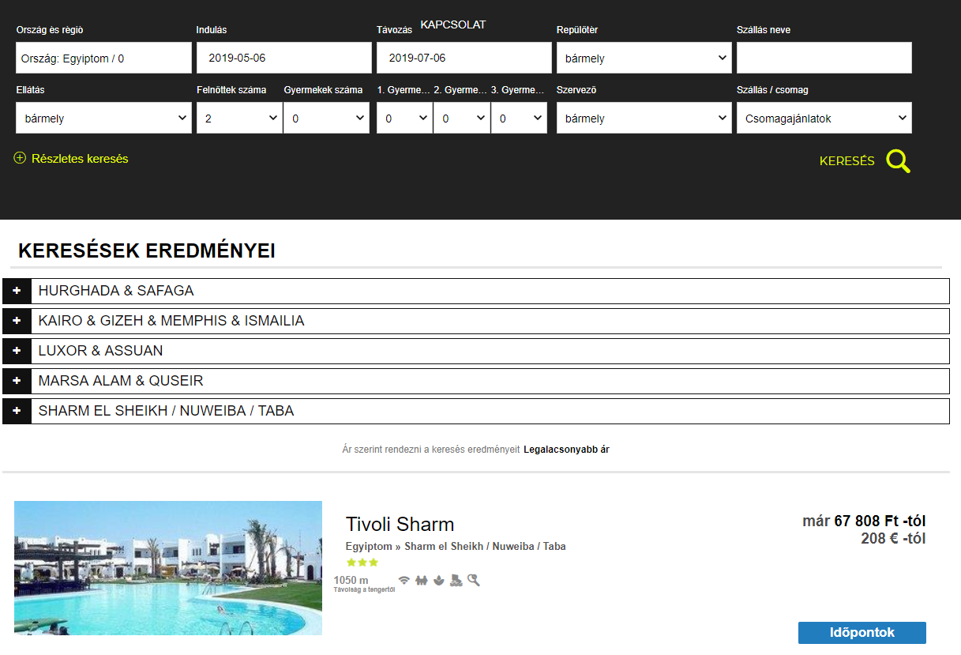Click the MARSA ALAM & QUSEIR region title
The height and width of the screenshot is (655, 961).
point(121,381)
